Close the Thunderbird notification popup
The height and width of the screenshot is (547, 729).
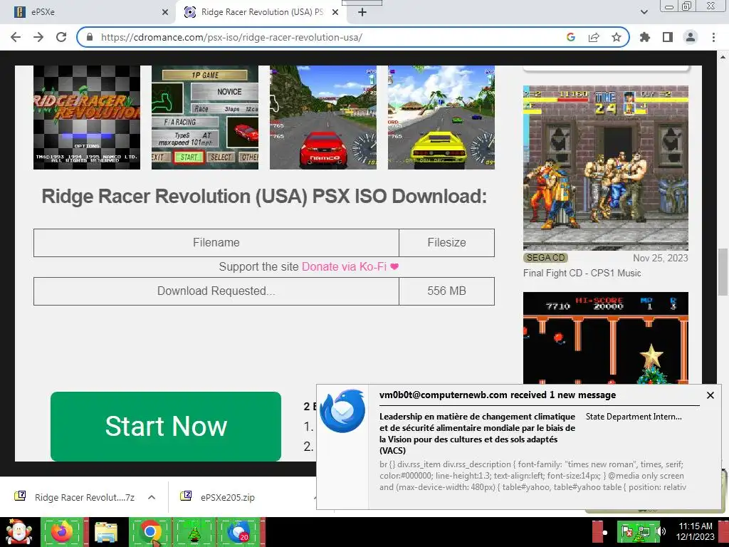[x=710, y=395]
